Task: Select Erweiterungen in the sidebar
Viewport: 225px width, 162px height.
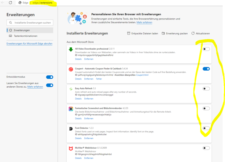Action: (x=30, y=30)
